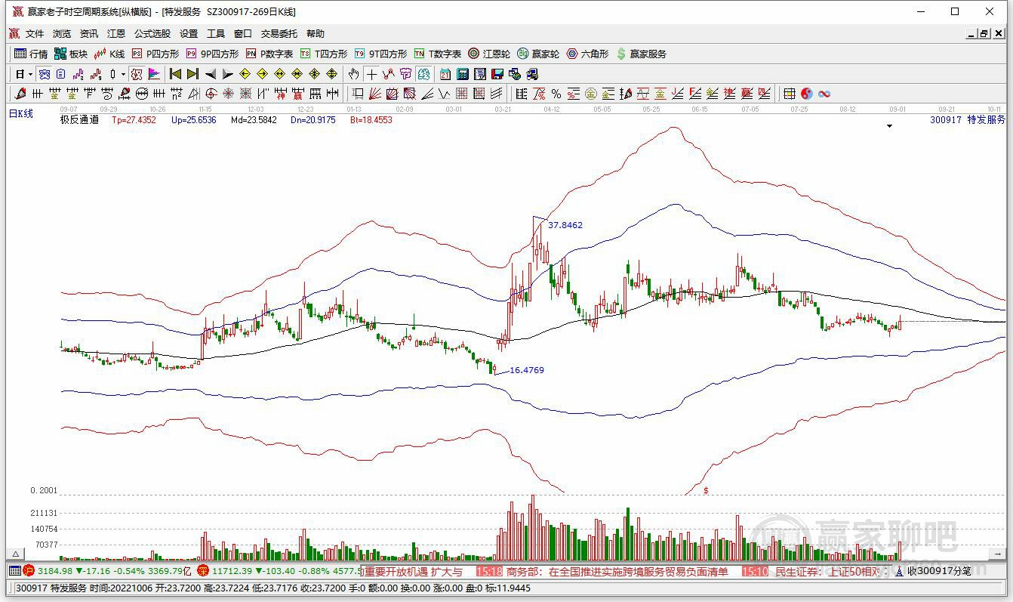Viewport: 1013px width, 602px height.
Task: Click the 极反通道 indicator name
Action: click(79, 119)
